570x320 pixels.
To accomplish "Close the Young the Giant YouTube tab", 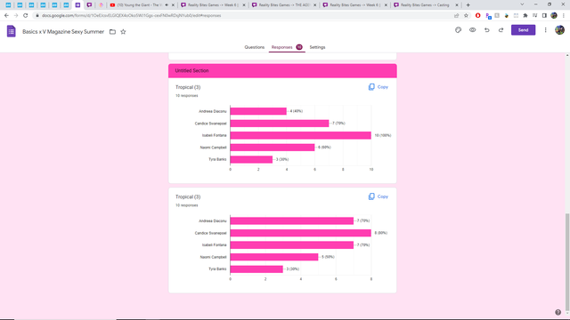I will click(x=173, y=5).
